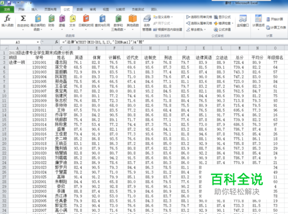
Task: Click Trace Dependents (追踪从属单元格)
Action: click(199, 23)
